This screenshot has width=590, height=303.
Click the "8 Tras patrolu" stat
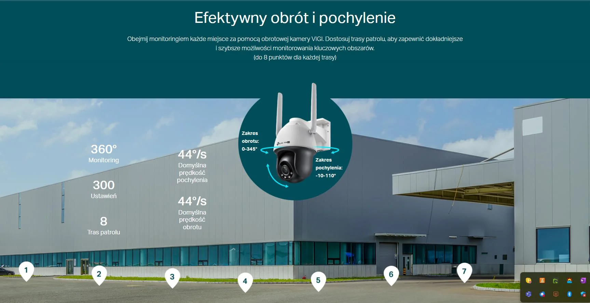pos(104,226)
